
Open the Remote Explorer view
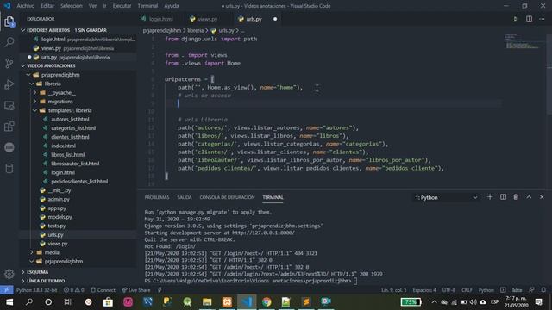click(9, 105)
